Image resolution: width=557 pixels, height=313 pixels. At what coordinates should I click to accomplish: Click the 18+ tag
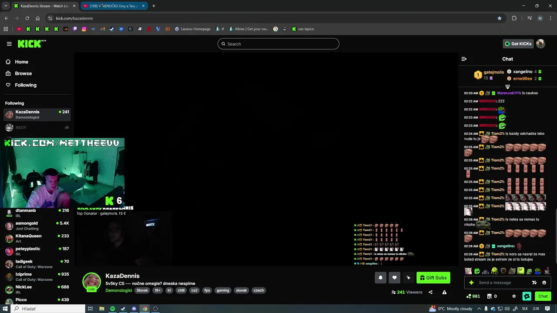click(158, 290)
